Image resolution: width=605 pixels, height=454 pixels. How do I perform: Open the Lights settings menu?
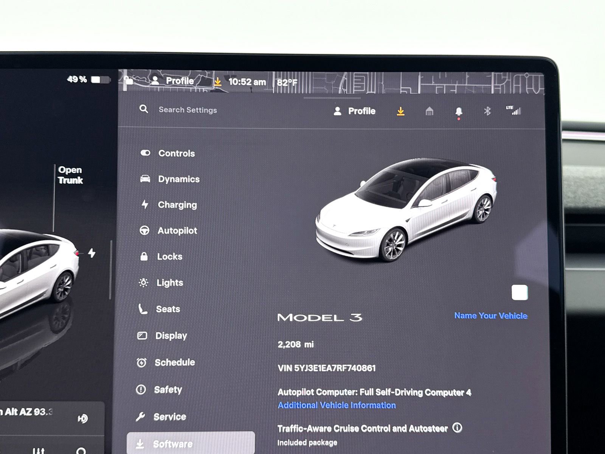coord(161,283)
